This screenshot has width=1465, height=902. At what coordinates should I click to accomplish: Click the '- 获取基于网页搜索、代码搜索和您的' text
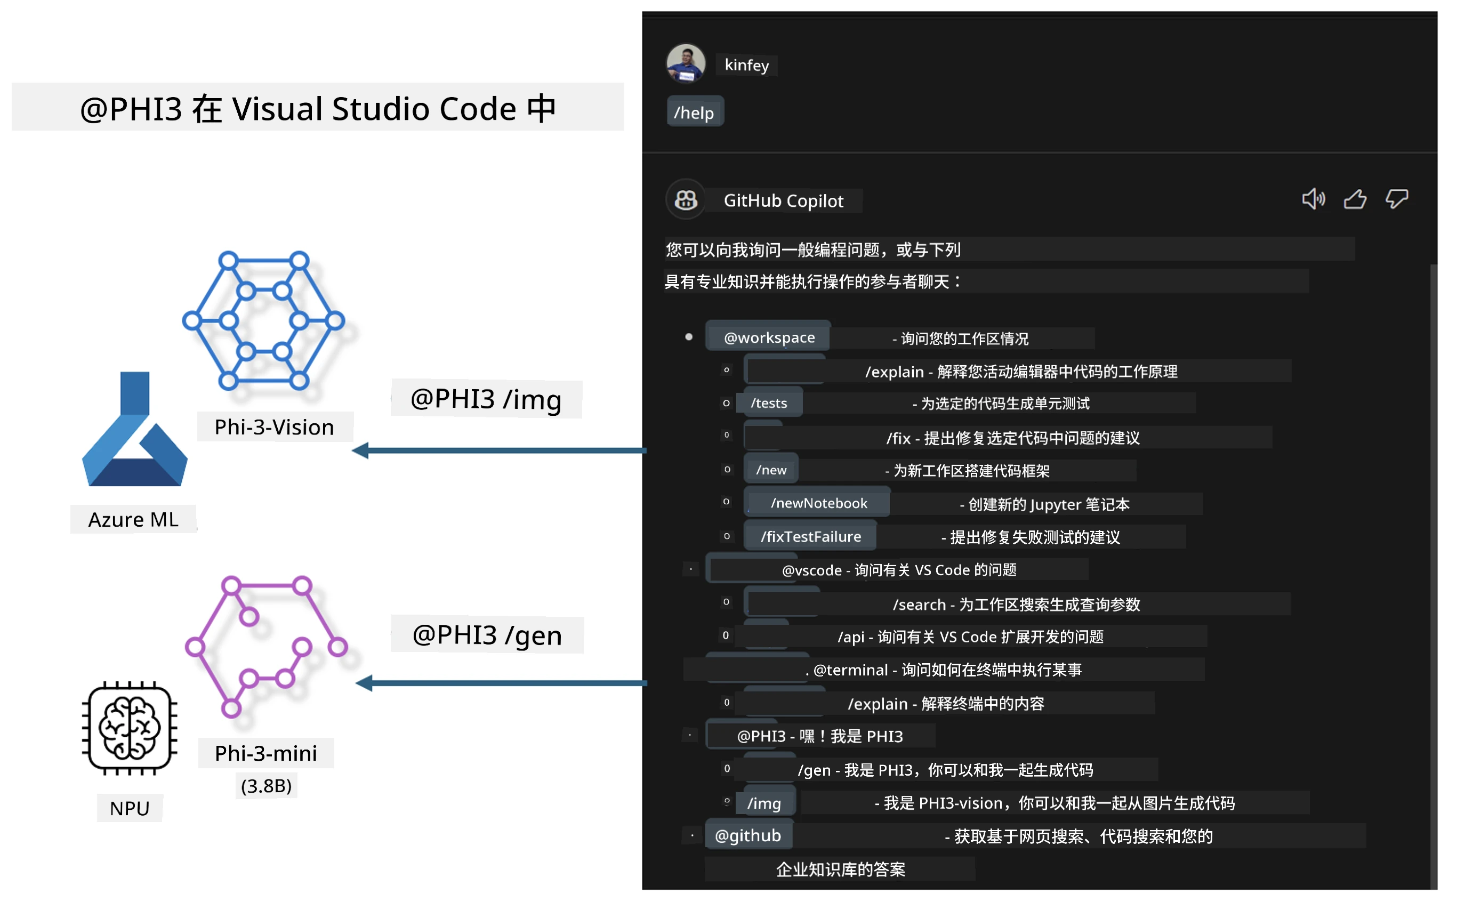click(x=1078, y=836)
